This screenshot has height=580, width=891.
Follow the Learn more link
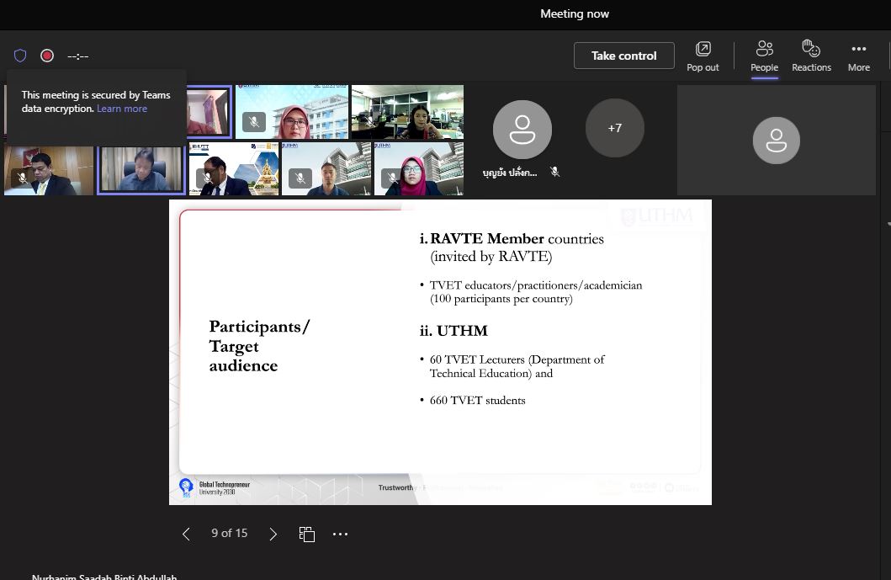122,109
